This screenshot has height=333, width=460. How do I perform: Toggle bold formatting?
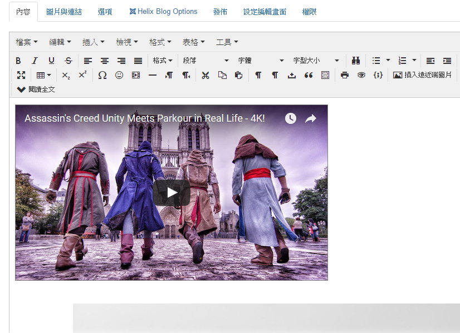pos(18,61)
